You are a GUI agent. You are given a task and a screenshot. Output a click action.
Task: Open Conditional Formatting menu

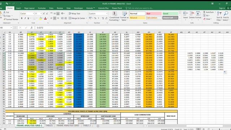[114, 16]
